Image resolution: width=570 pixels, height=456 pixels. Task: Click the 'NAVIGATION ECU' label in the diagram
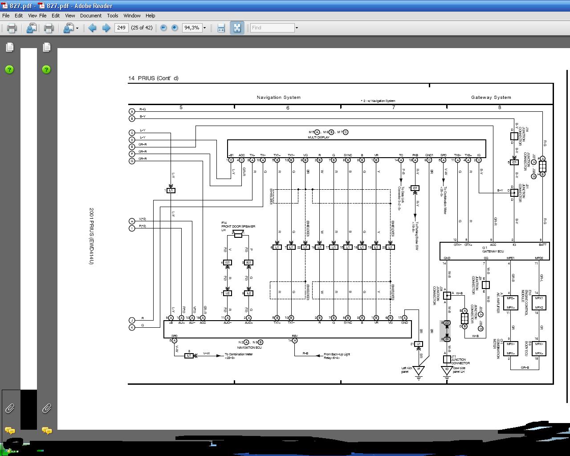[x=249, y=347]
